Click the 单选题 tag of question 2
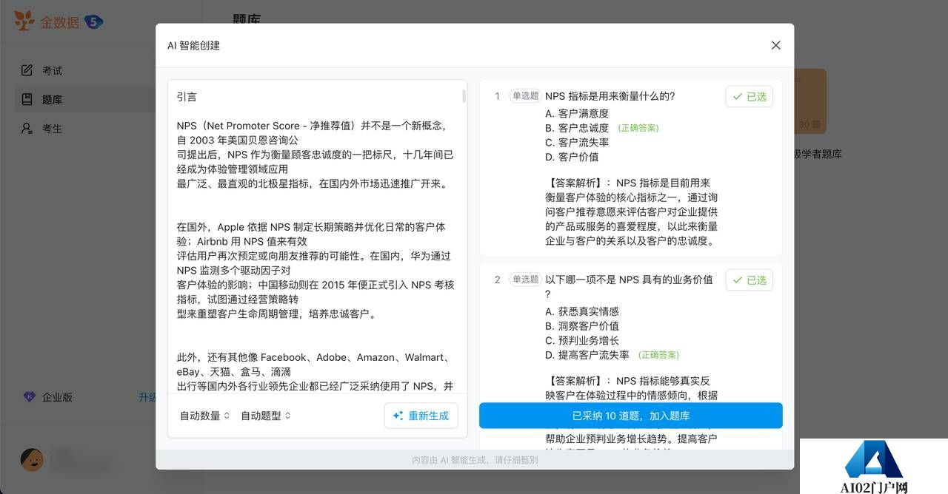The image size is (948, 494). coord(525,280)
